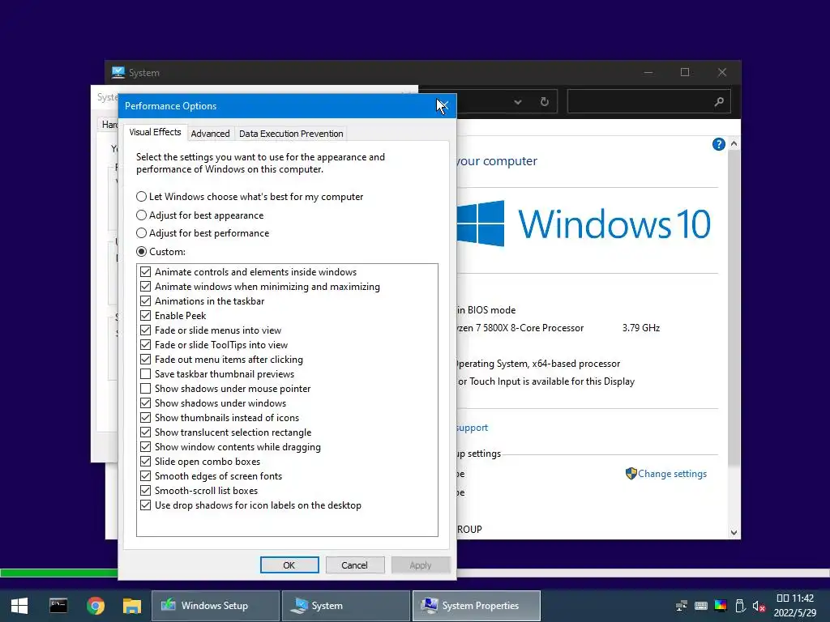The height and width of the screenshot is (622, 830).
Task: Maximize the System window
Action: [x=685, y=72]
